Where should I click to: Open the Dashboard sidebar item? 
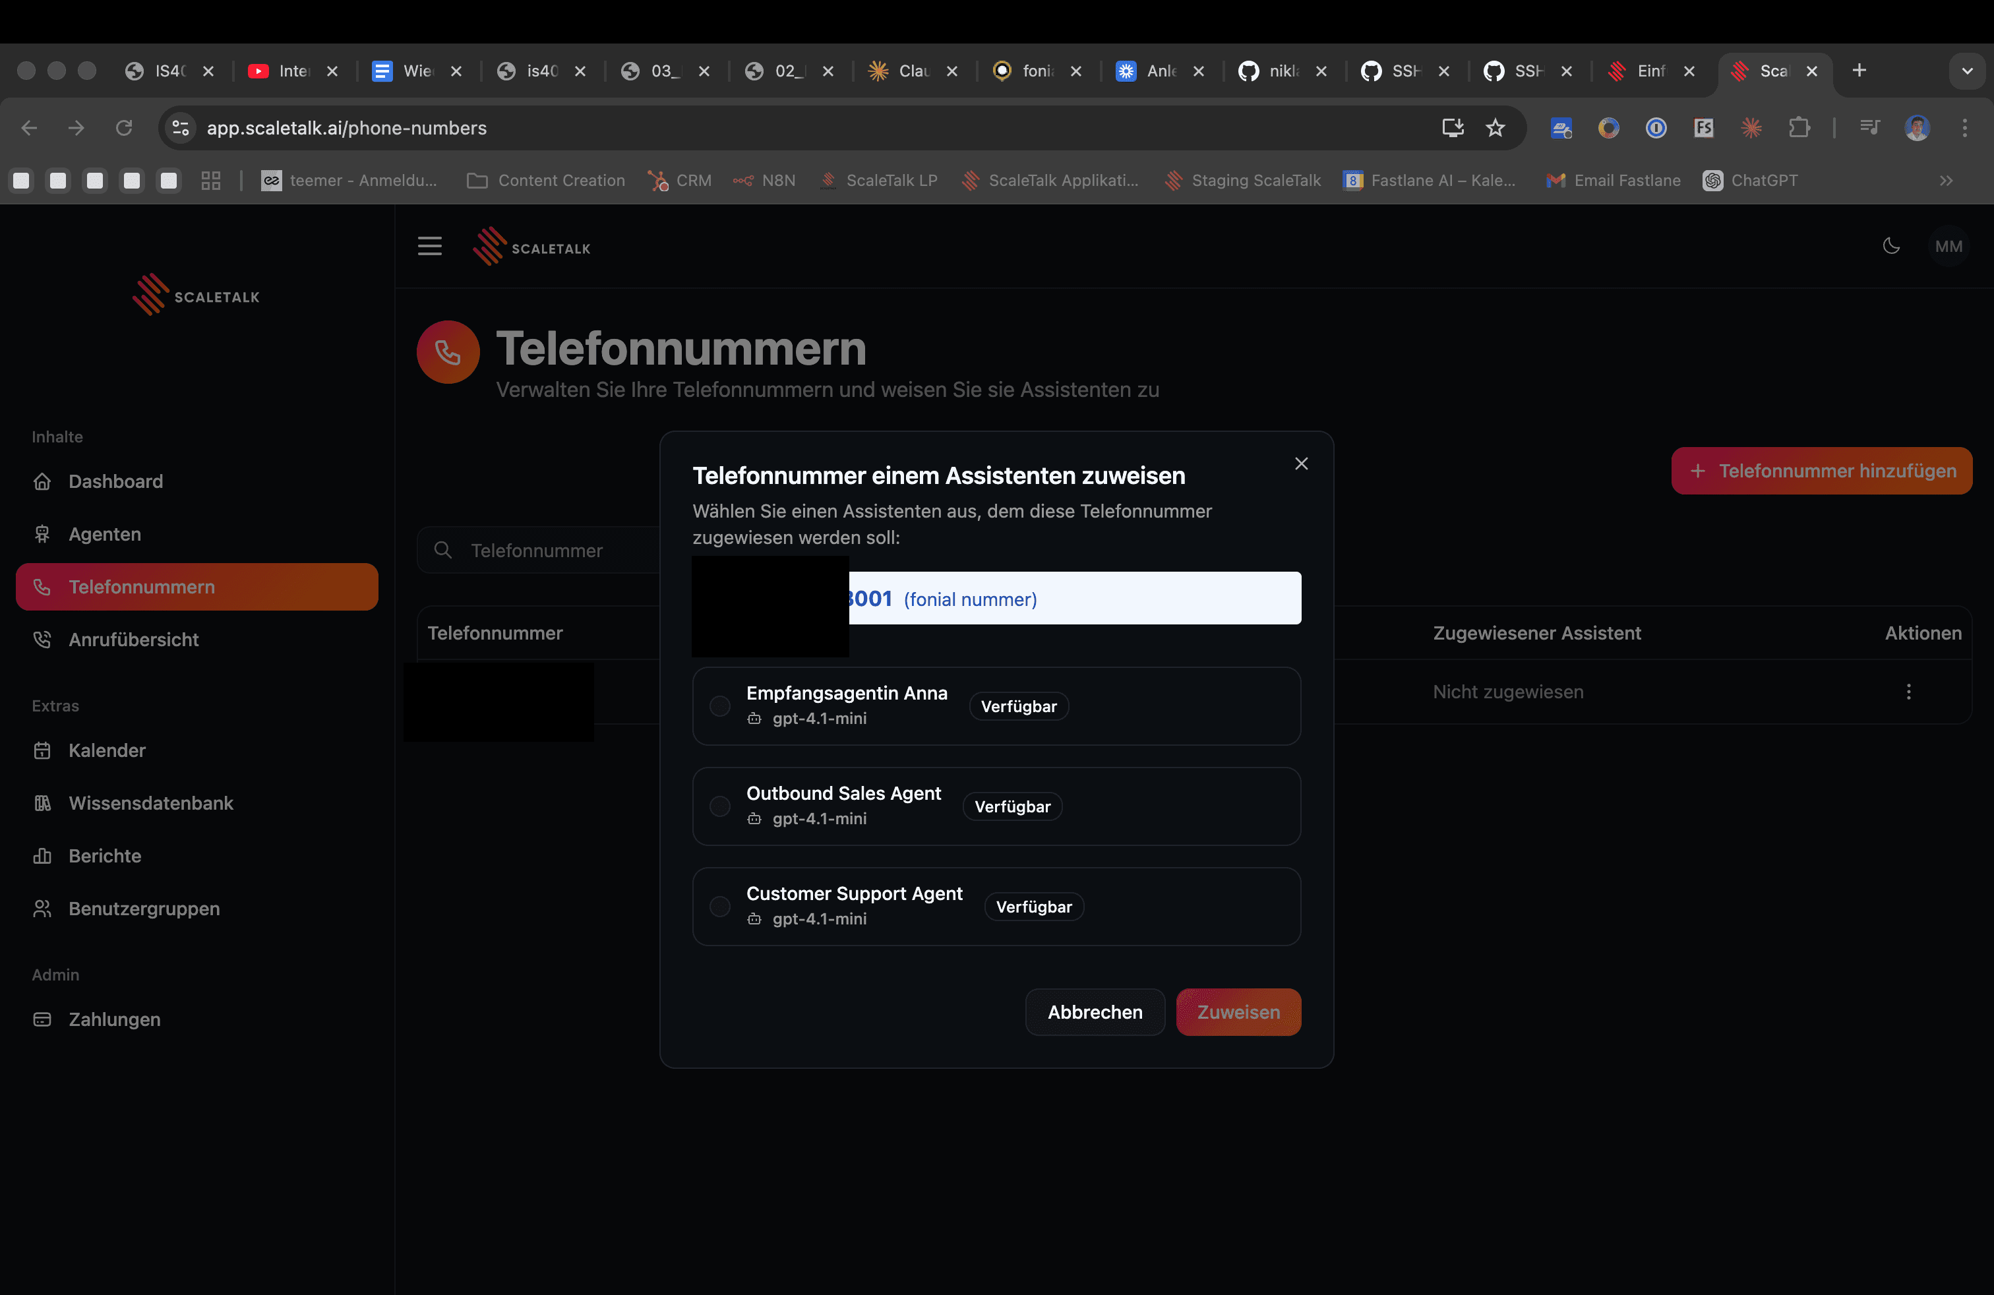pyautogui.click(x=197, y=481)
